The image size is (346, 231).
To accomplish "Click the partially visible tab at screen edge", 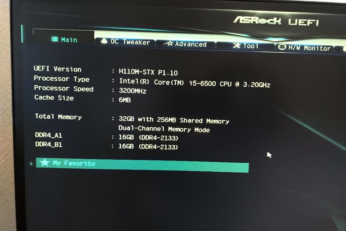I will pyautogui.click(x=344, y=48).
